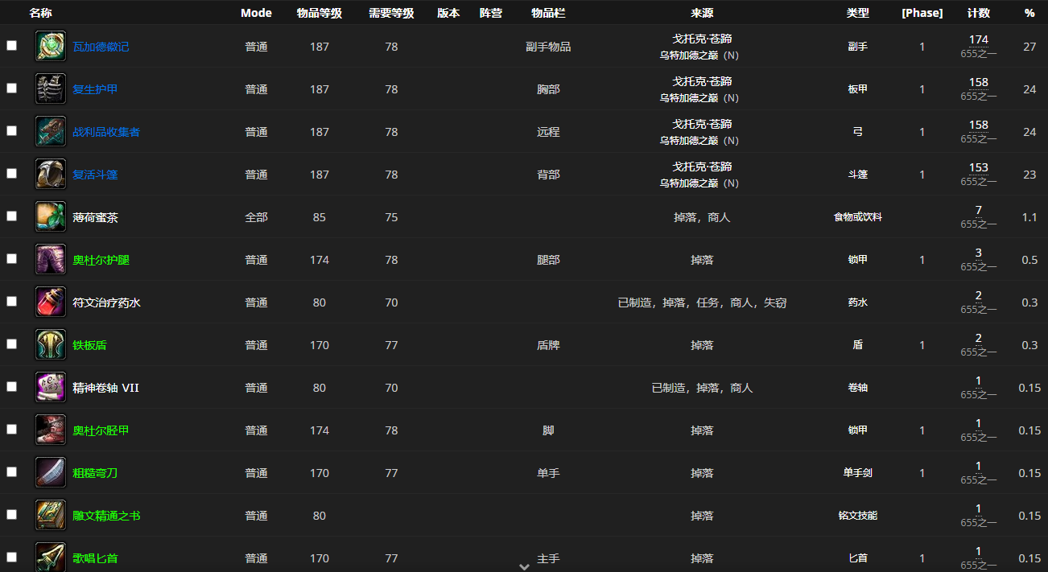Open 乌特加德之巅 link in 复生护甲 row
Screen dimensions: 1048x572
click(689, 98)
